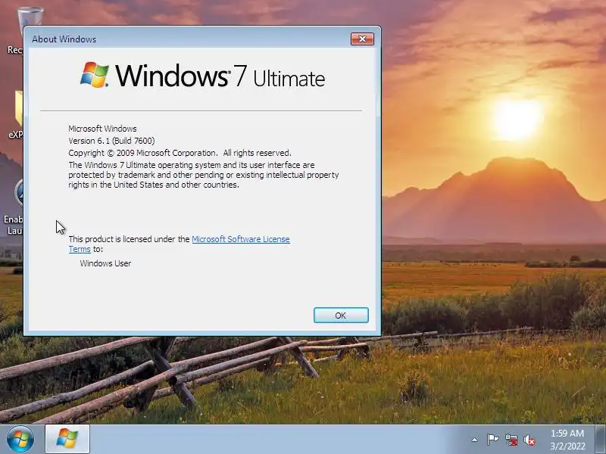Image resolution: width=606 pixels, height=454 pixels.
Task: Click OK in About Windows dialog
Action: [341, 316]
